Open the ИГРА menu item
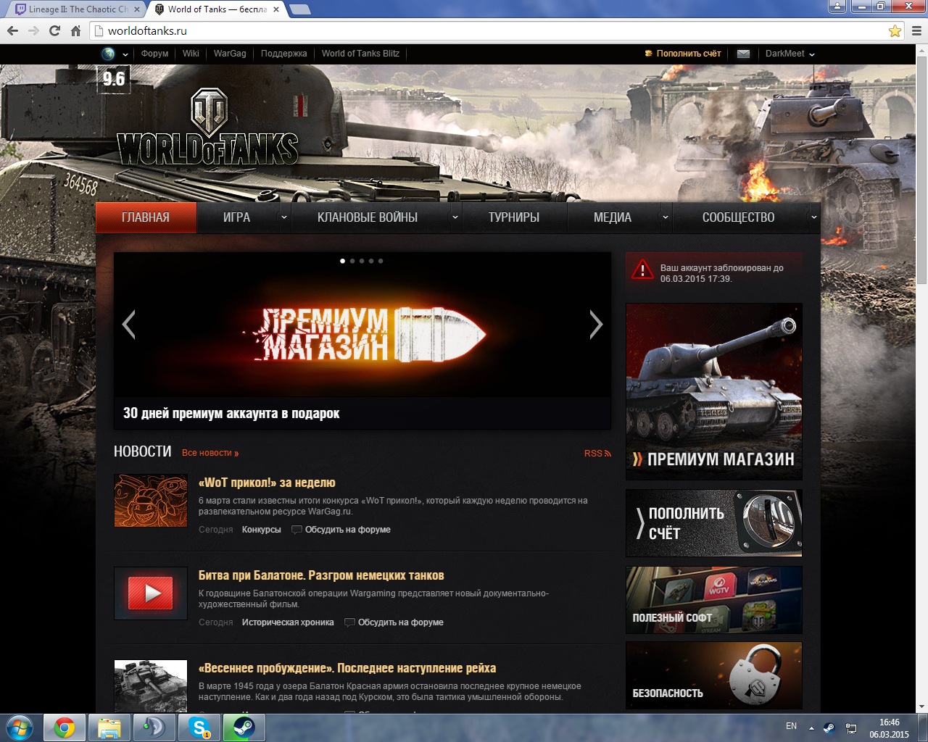This screenshot has height=742, width=928. (237, 217)
